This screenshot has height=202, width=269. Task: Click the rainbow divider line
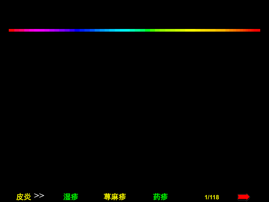(x=134, y=30)
